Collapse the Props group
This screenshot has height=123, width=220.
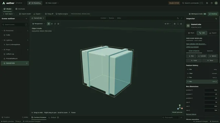(x=2, y=50)
